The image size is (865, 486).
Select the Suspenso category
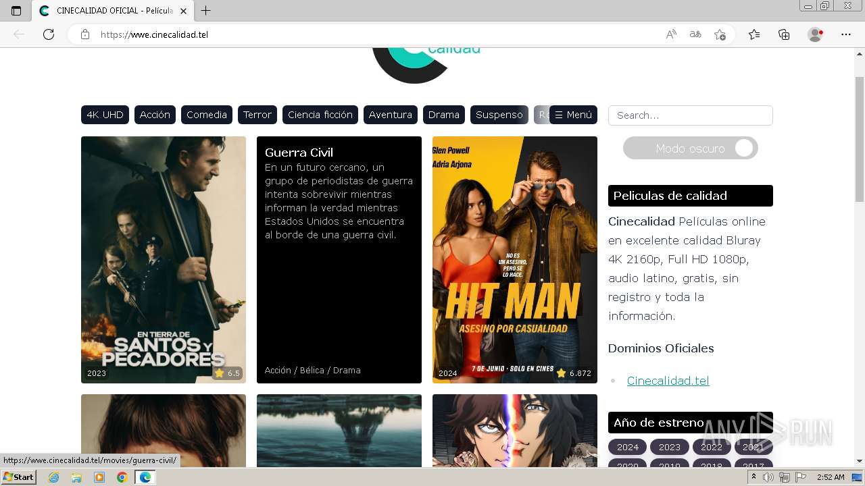pyautogui.click(x=499, y=115)
